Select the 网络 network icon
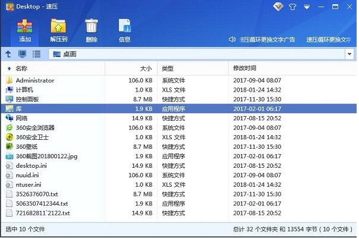 (9, 118)
